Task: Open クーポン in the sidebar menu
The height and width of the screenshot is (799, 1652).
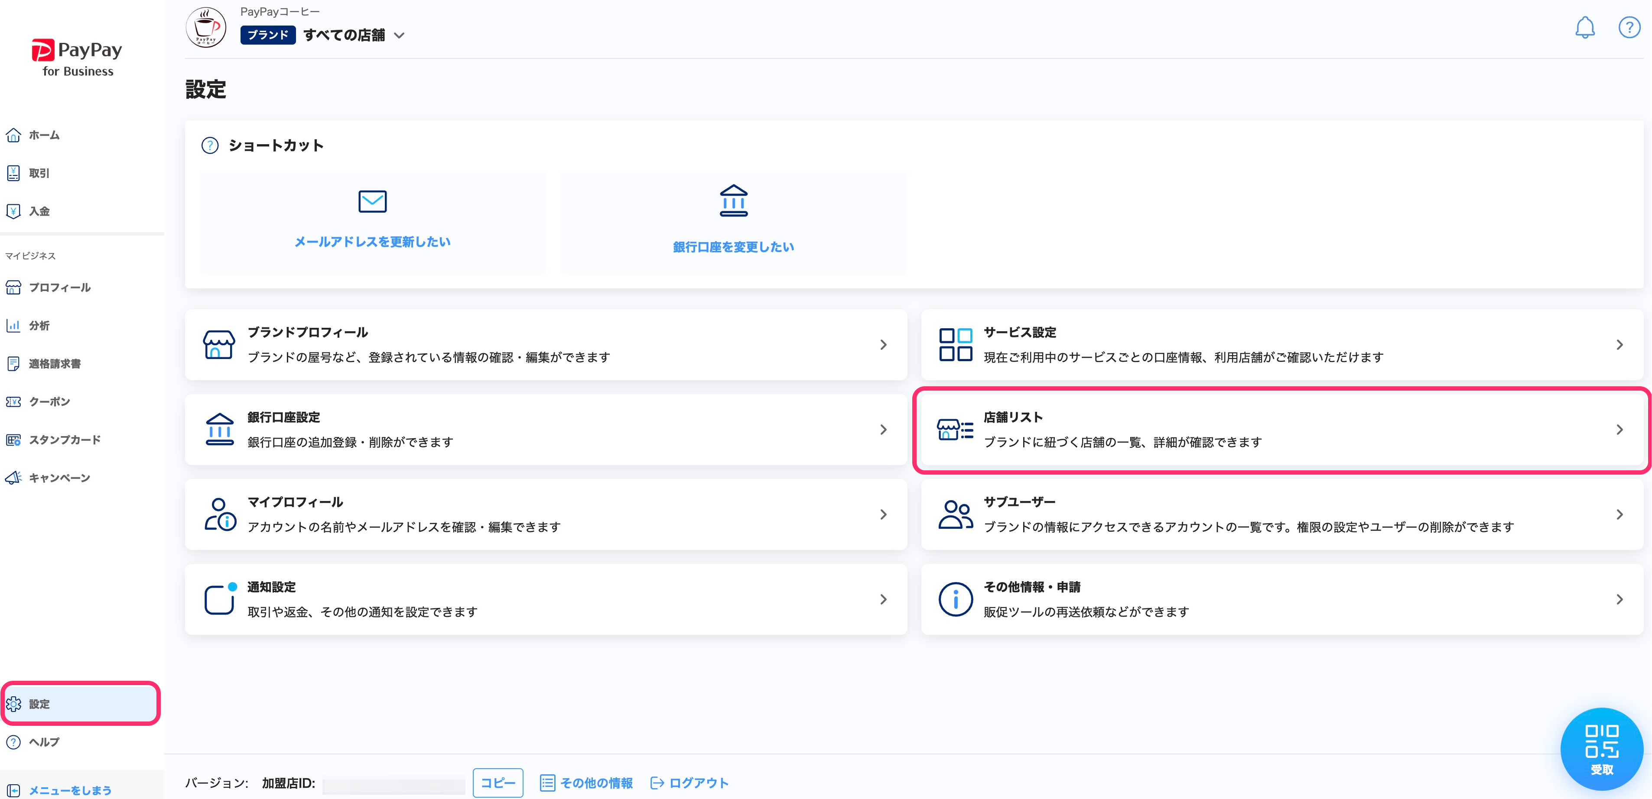Action: coord(49,402)
